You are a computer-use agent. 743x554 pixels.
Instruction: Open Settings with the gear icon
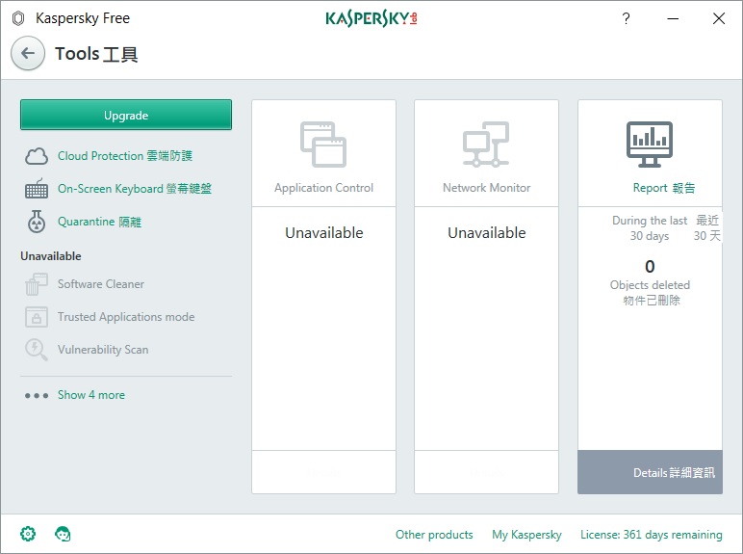(28, 534)
